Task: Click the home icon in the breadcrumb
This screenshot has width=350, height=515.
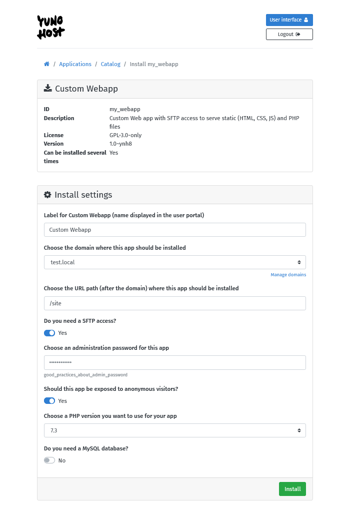Action: [x=46, y=64]
